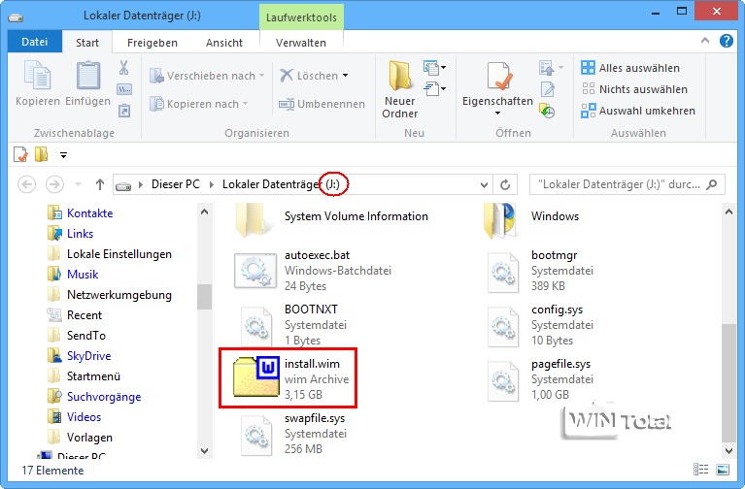Select Musik in the navigation pane

pyautogui.click(x=73, y=275)
